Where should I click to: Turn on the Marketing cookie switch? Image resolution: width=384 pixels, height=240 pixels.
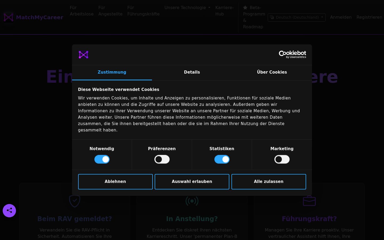pyautogui.click(x=282, y=159)
